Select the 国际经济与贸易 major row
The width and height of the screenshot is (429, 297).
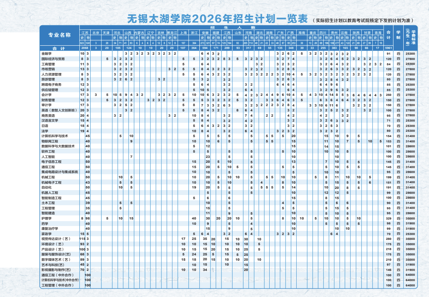coord(229,59)
